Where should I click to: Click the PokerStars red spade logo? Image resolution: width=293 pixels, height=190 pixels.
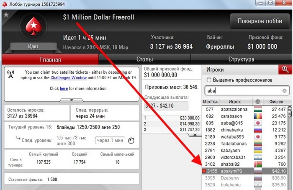pos(33,26)
